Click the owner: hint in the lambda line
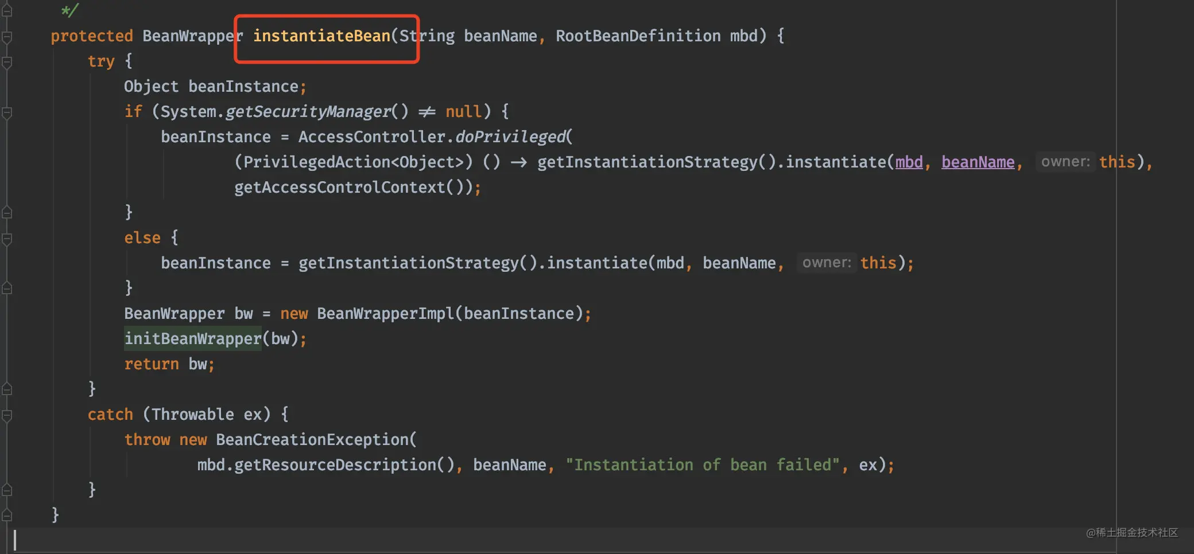The image size is (1194, 554). pyautogui.click(x=1065, y=162)
